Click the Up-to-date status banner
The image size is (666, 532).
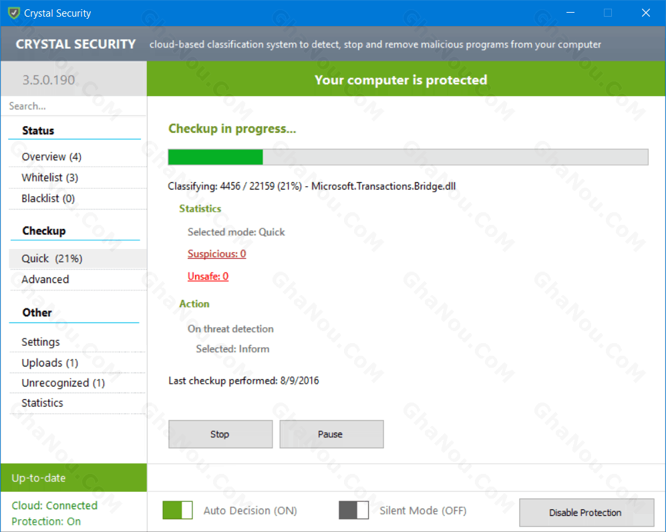pos(74,478)
